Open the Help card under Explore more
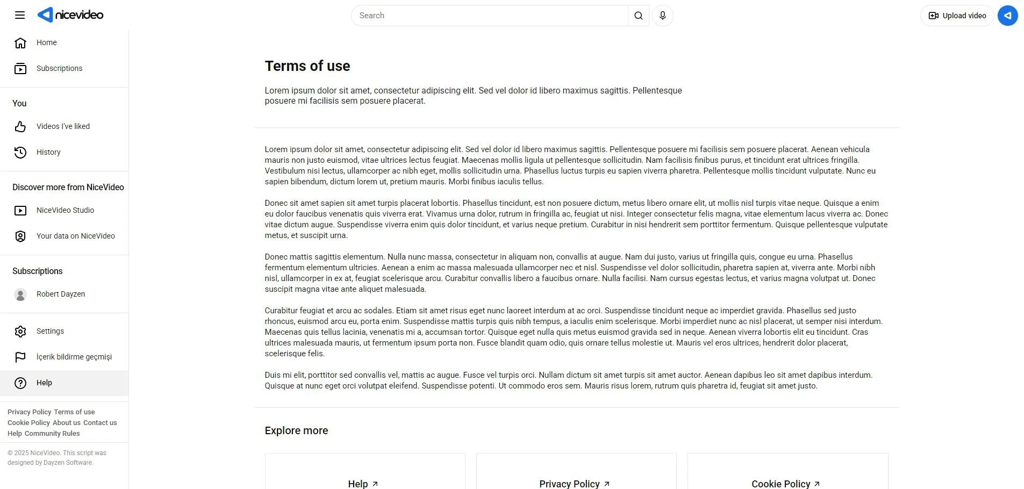This screenshot has width=1024, height=489. pyautogui.click(x=365, y=471)
